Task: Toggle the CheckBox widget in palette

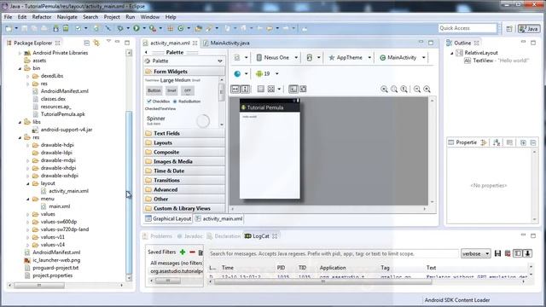Action: click(x=159, y=101)
